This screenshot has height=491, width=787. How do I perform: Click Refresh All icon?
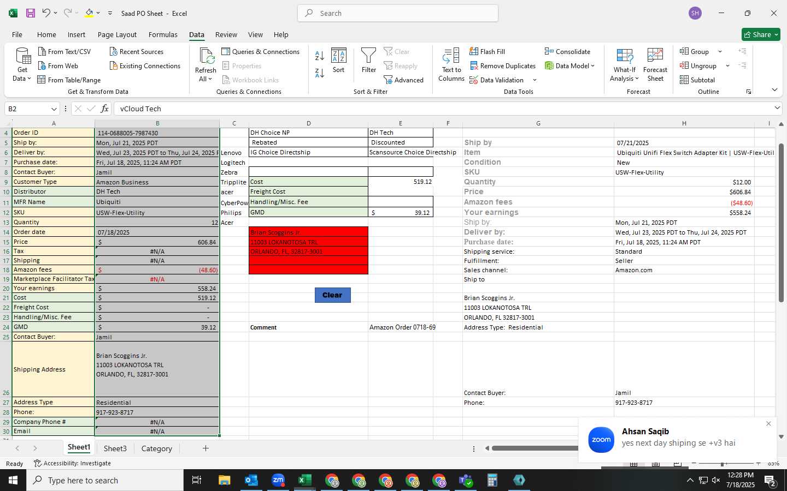click(206, 64)
